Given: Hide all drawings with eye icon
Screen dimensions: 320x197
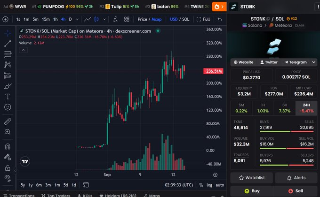Looking at the screenshot, I should pos(8,178).
